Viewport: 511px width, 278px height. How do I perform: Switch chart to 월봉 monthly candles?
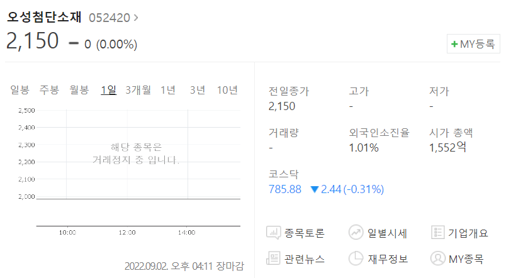[x=79, y=90]
